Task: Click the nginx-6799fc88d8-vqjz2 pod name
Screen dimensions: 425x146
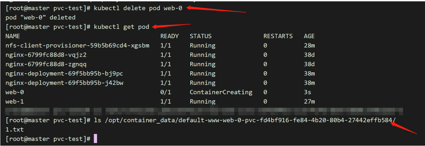Action: (x=46, y=55)
